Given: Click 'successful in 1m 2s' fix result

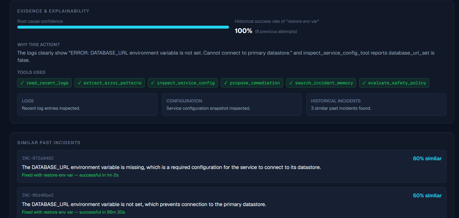Looking at the screenshot, I should click(x=99, y=175).
